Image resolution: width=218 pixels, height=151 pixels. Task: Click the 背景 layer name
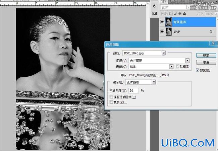click(177, 32)
